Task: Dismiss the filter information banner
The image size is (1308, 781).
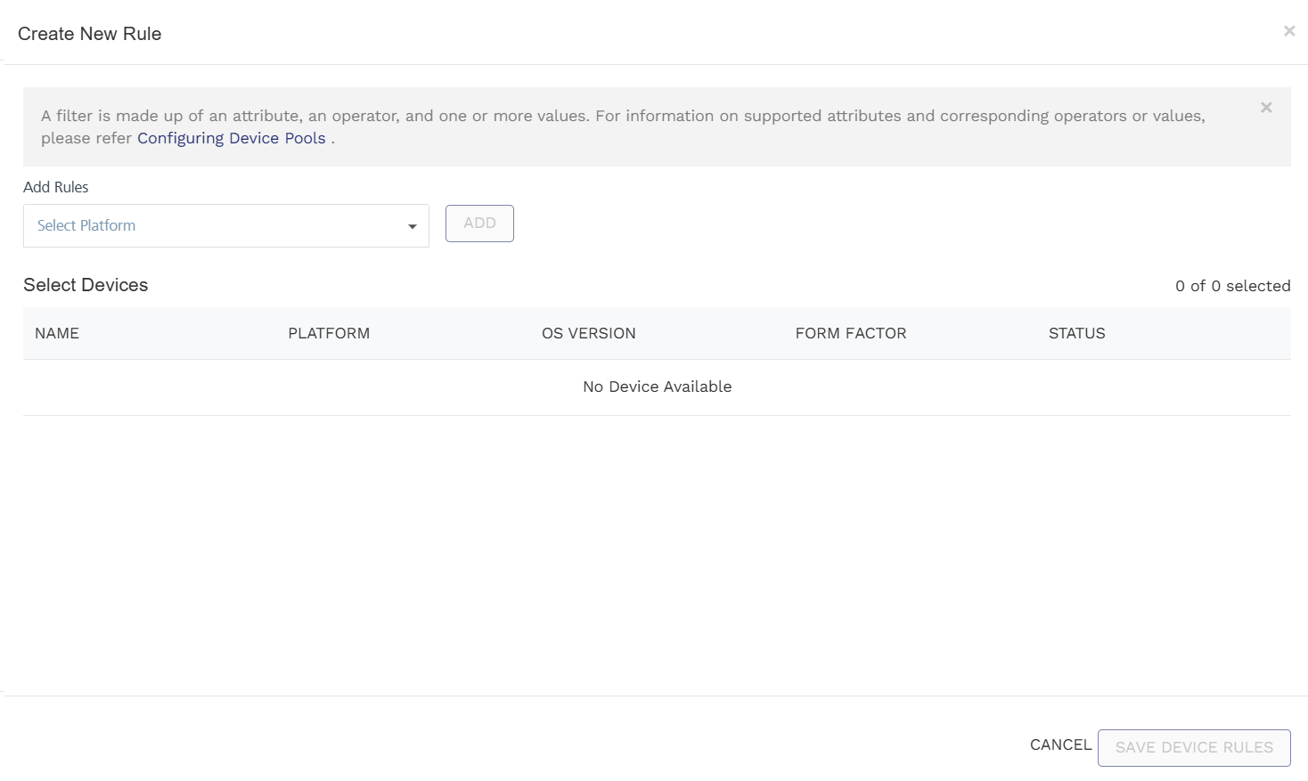Action: pyautogui.click(x=1265, y=108)
